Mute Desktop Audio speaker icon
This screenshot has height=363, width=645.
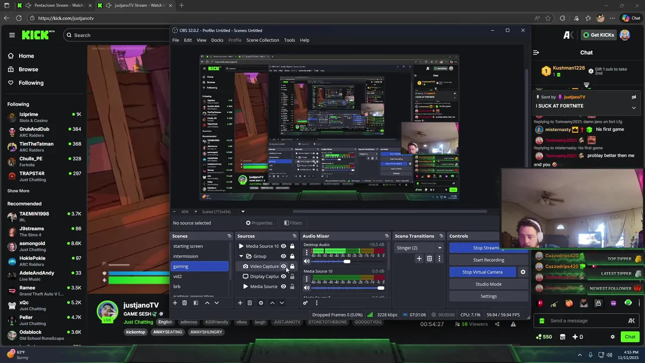coord(306,261)
